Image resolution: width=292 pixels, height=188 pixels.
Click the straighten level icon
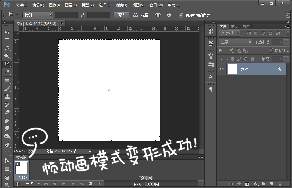pos(135,15)
